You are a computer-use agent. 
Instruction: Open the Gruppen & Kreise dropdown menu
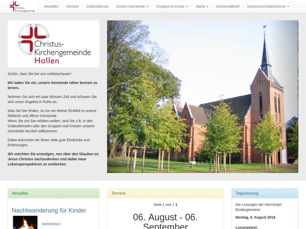(172, 6)
